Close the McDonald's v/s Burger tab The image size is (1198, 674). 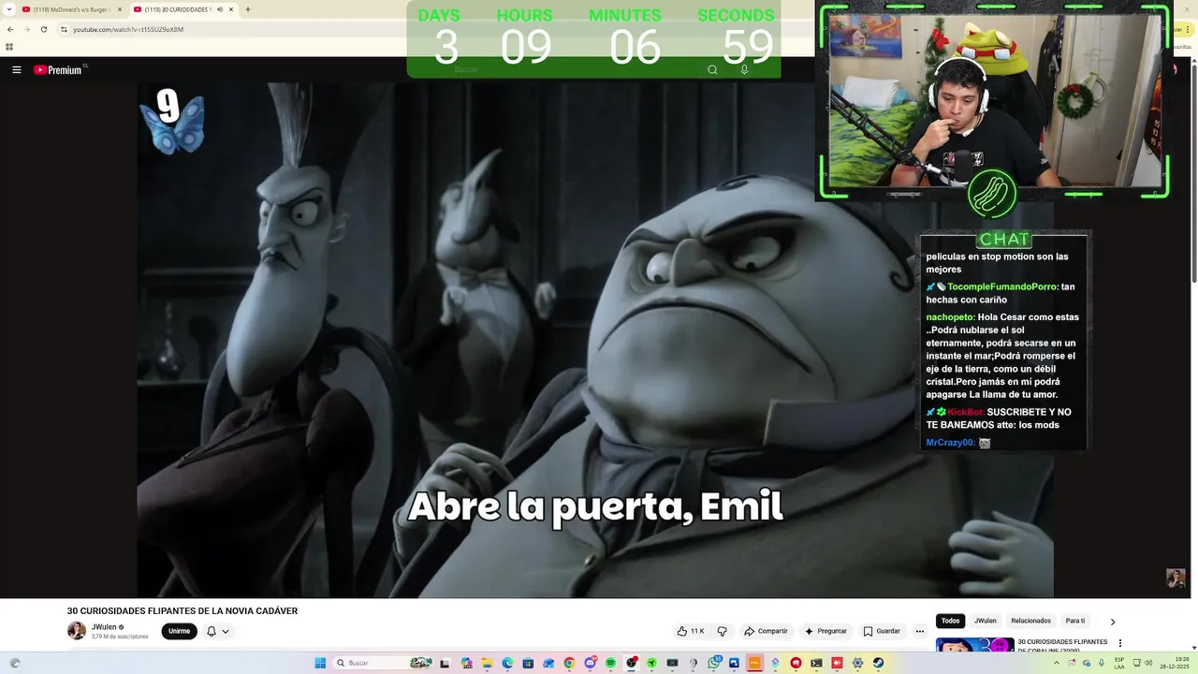[x=120, y=9]
